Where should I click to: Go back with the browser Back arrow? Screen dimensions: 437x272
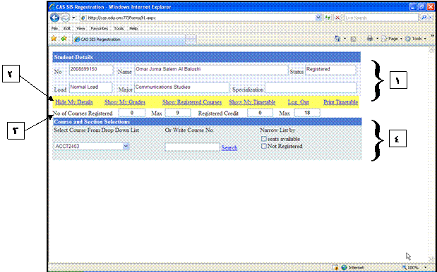coord(55,18)
